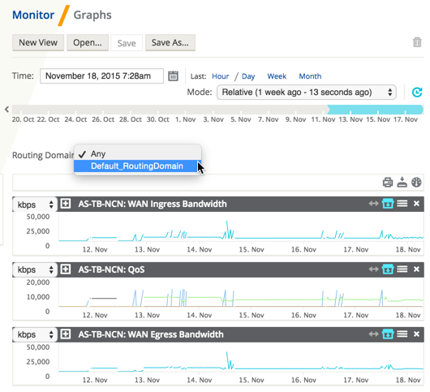Click teal archive icon on WAN Egress Bandwidth
Screen dimensions: 430x392
point(388,334)
